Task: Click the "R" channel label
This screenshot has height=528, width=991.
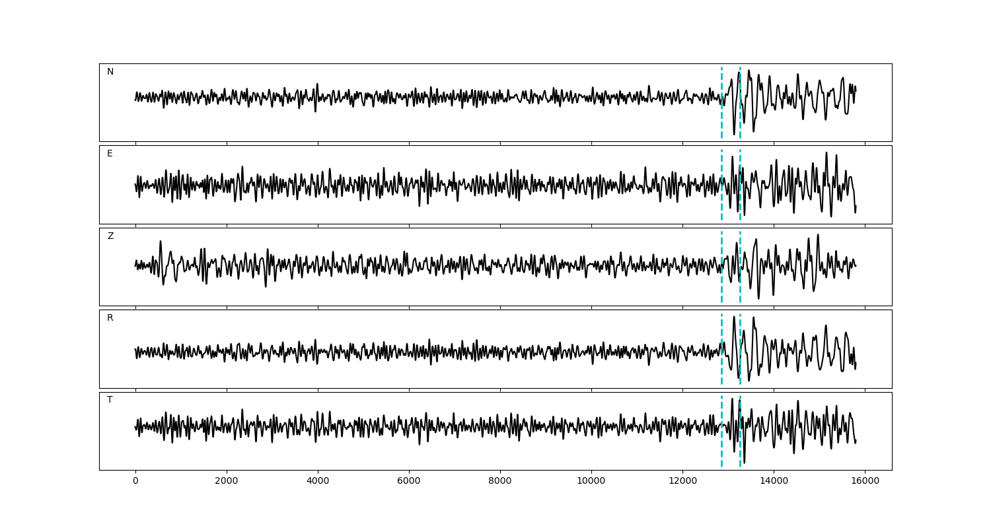Action: (x=110, y=318)
